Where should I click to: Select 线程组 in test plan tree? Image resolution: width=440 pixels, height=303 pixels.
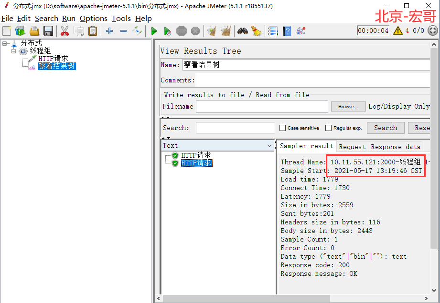coord(41,51)
